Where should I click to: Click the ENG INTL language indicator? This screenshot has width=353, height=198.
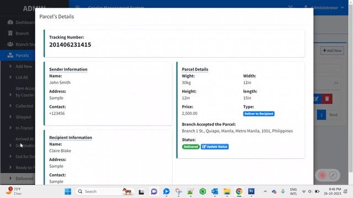click(293, 191)
